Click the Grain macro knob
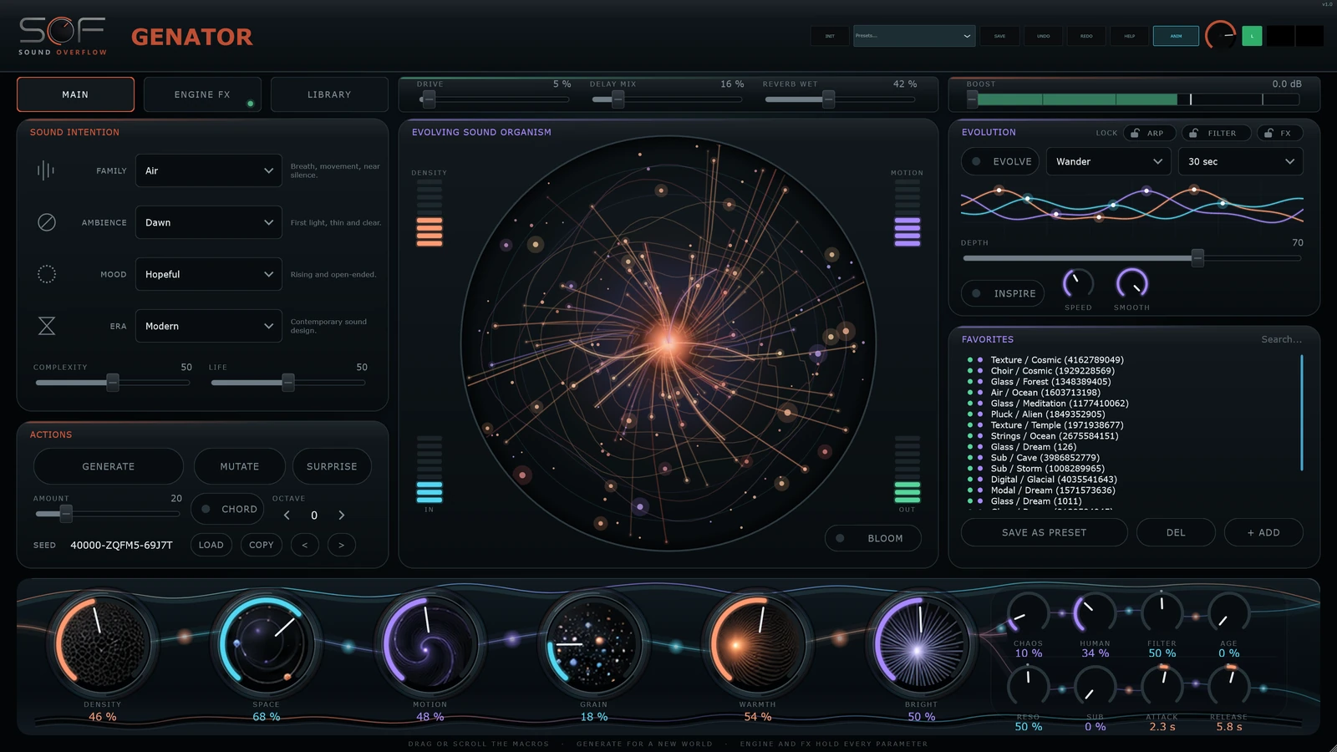This screenshot has height=752, width=1337. tap(594, 644)
